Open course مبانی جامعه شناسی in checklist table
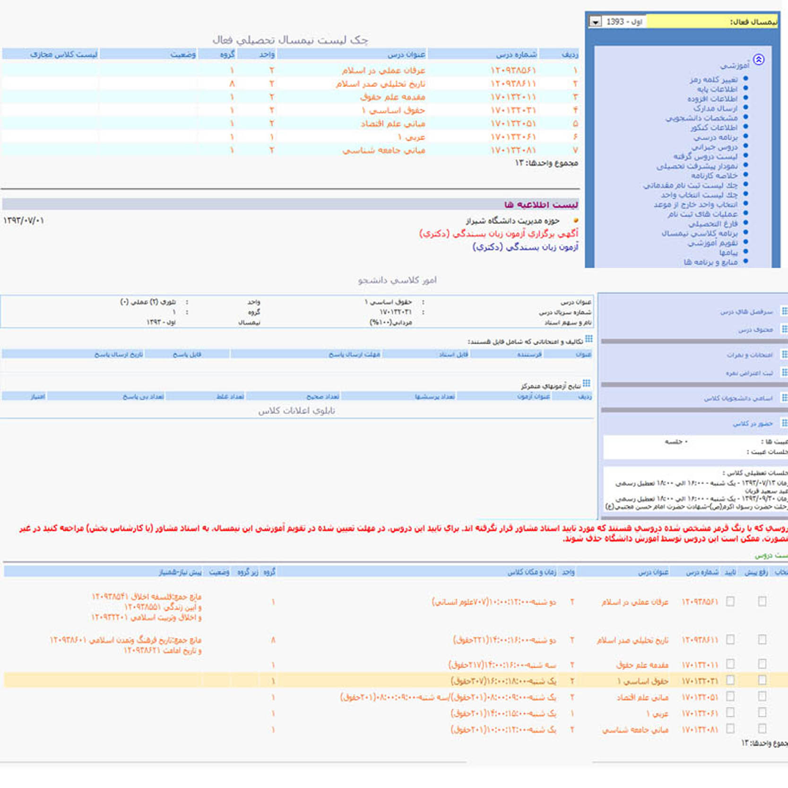 (x=384, y=150)
